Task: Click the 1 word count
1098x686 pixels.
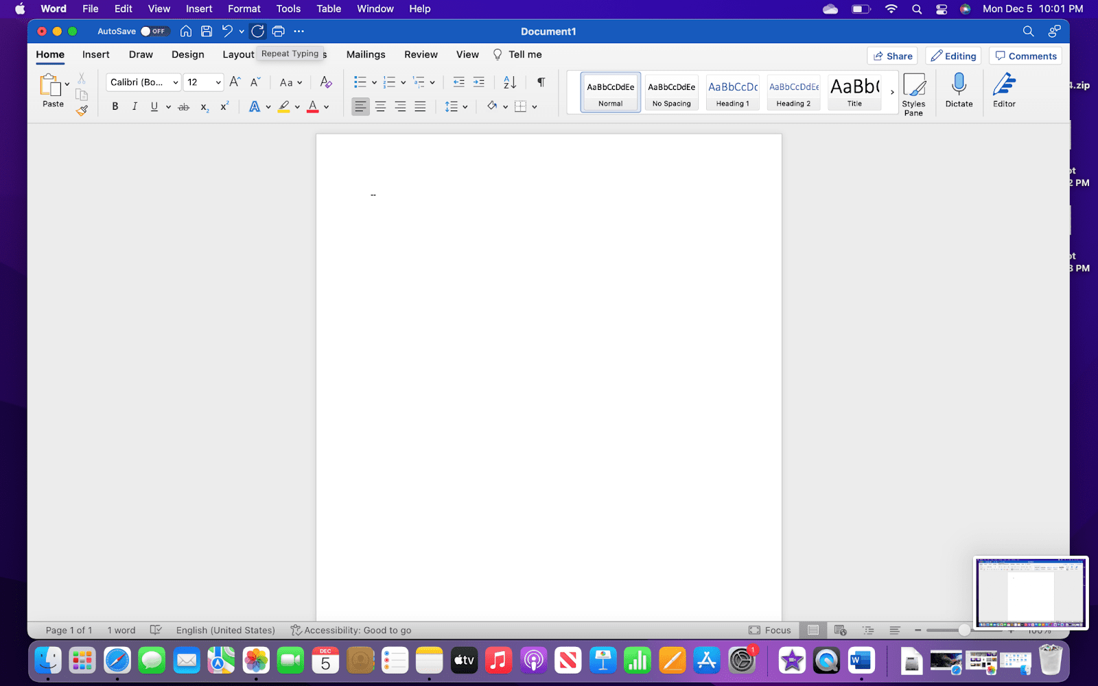Action: [x=121, y=630]
